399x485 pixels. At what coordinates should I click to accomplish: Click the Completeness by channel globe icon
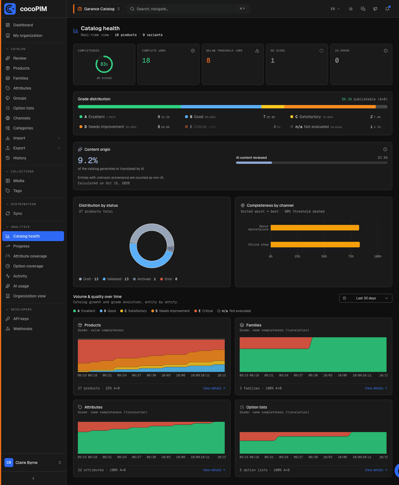(243, 205)
